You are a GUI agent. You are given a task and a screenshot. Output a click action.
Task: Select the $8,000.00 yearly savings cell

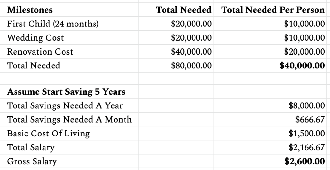coord(306,105)
